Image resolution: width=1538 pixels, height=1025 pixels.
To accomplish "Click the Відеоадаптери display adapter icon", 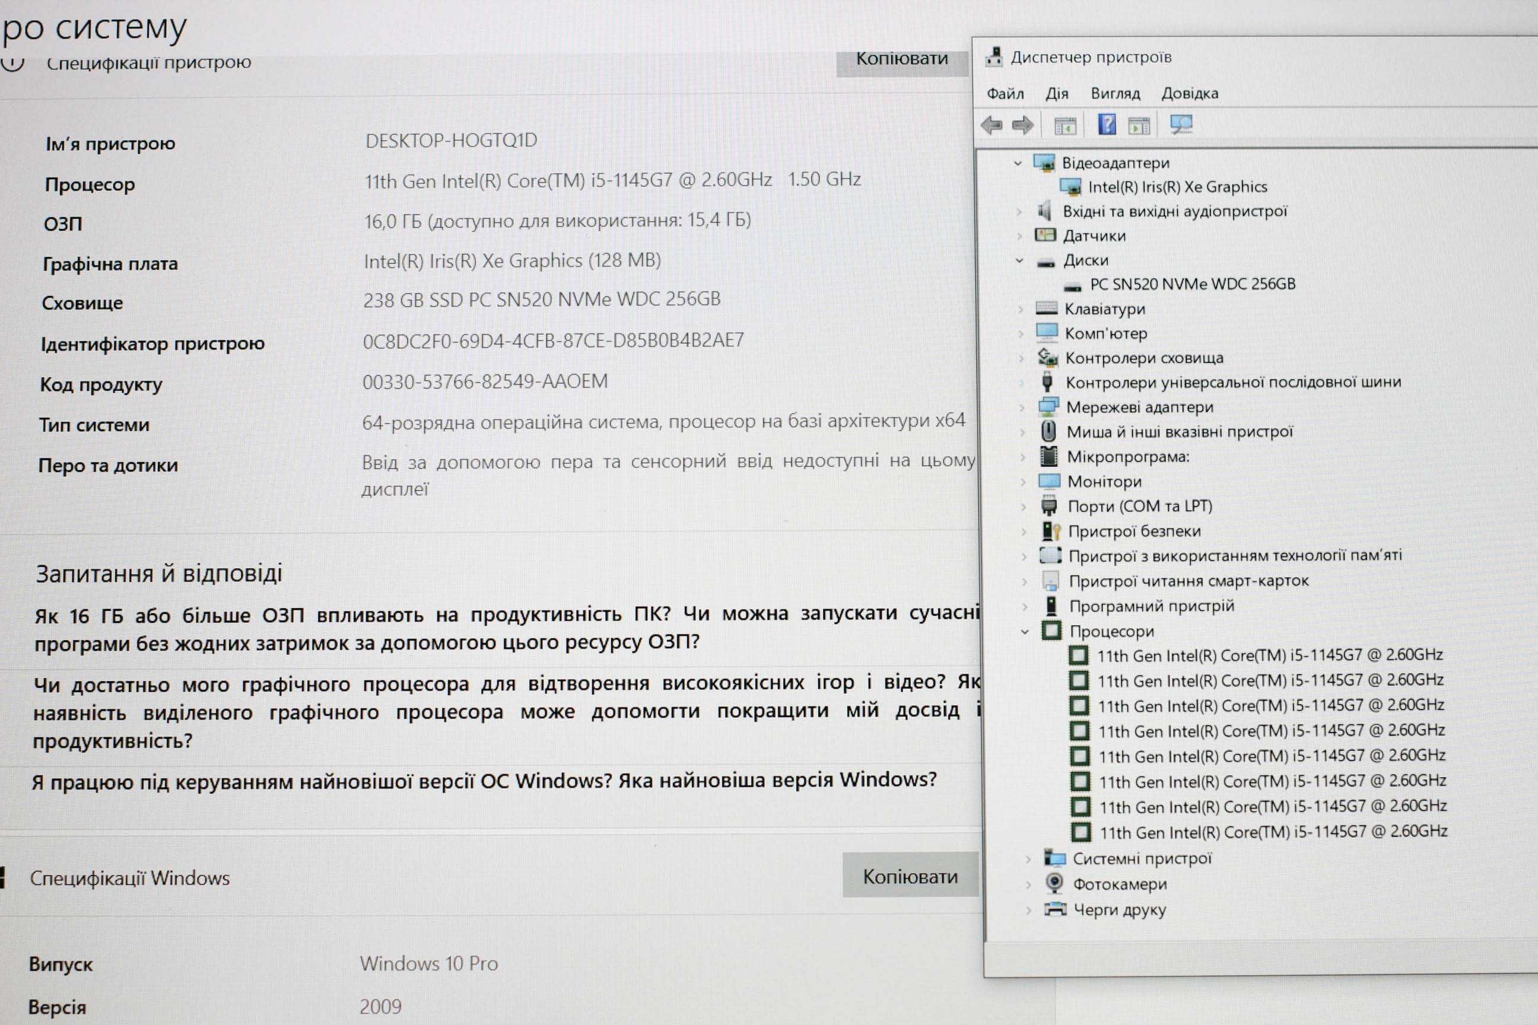I will click(1044, 162).
